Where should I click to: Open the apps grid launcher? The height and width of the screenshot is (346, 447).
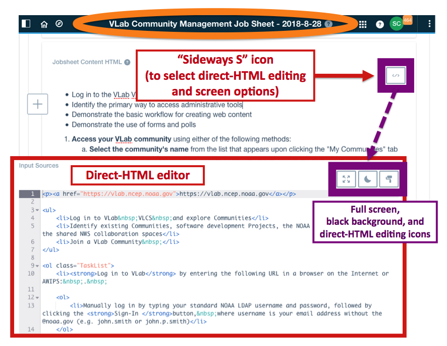pos(363,24)
